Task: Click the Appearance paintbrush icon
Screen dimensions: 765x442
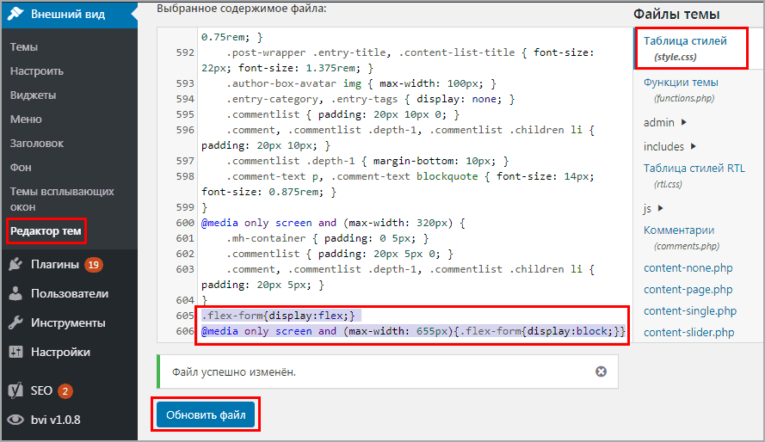Action: tap(15, 15)
